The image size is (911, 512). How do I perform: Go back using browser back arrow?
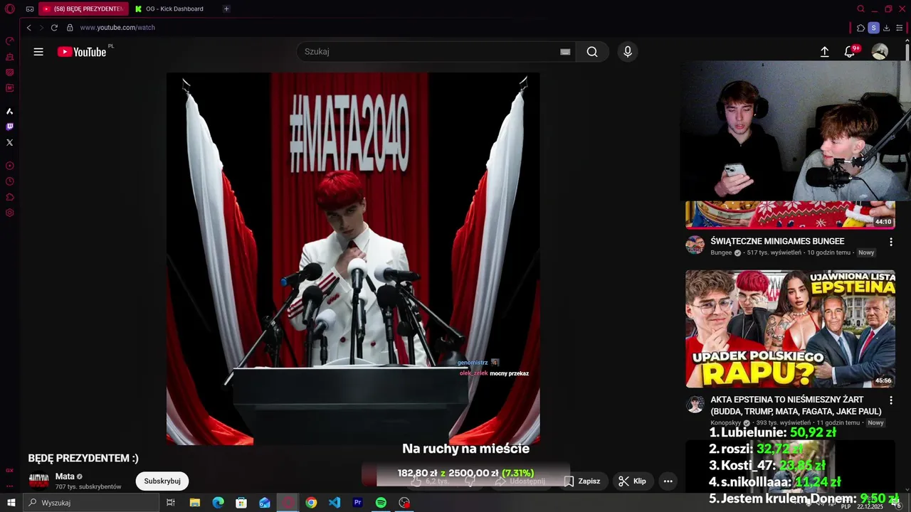pos(29,28)
